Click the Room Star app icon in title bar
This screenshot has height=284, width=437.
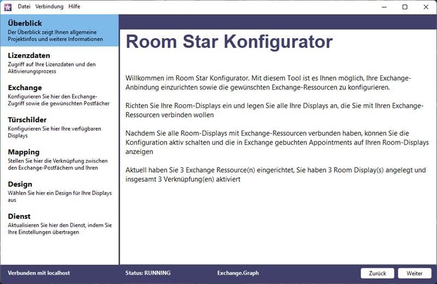[8, 7]
